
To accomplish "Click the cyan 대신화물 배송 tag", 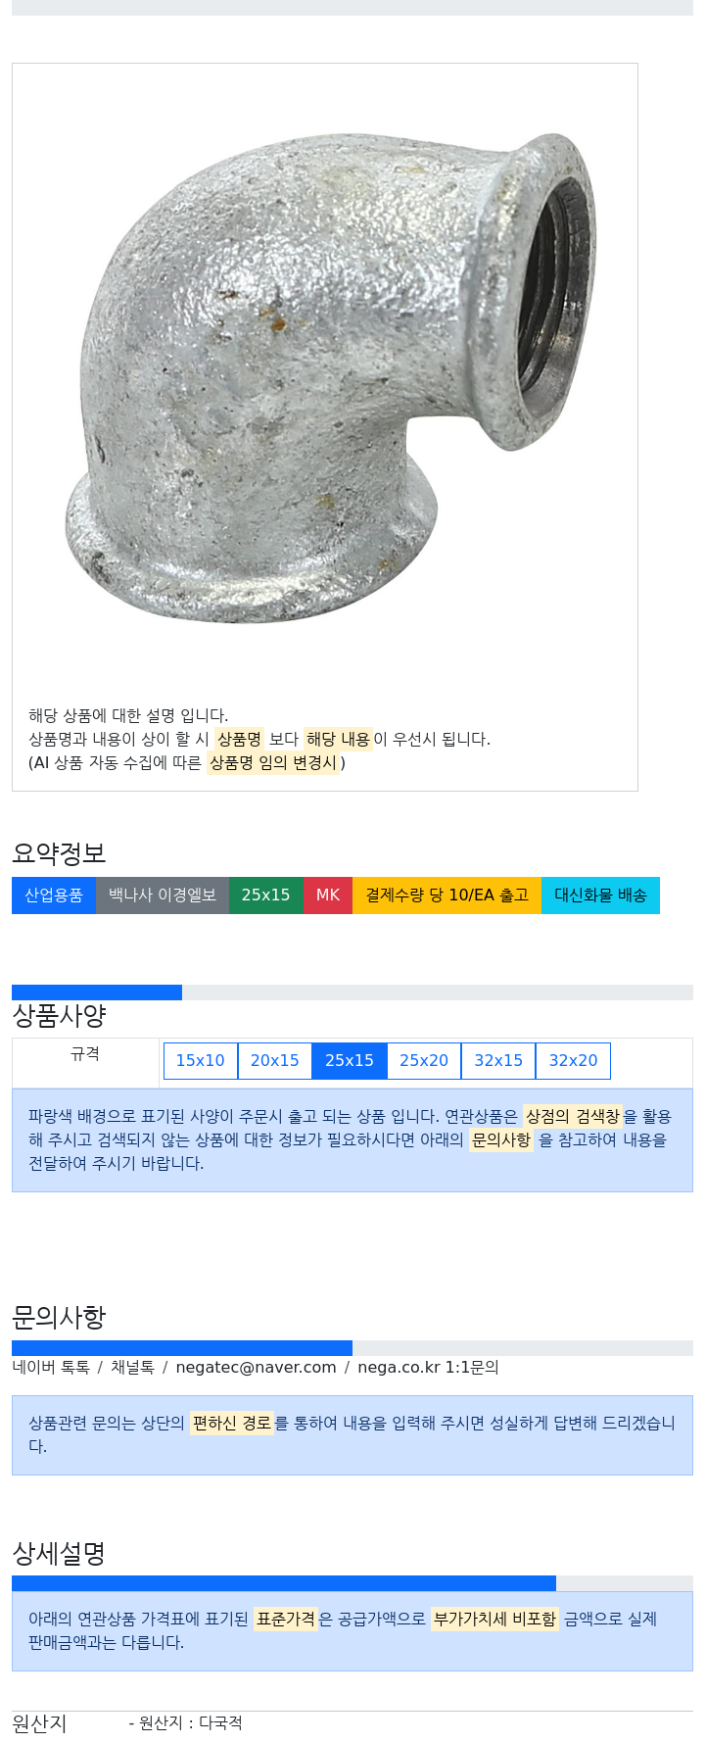I will 600,896.
